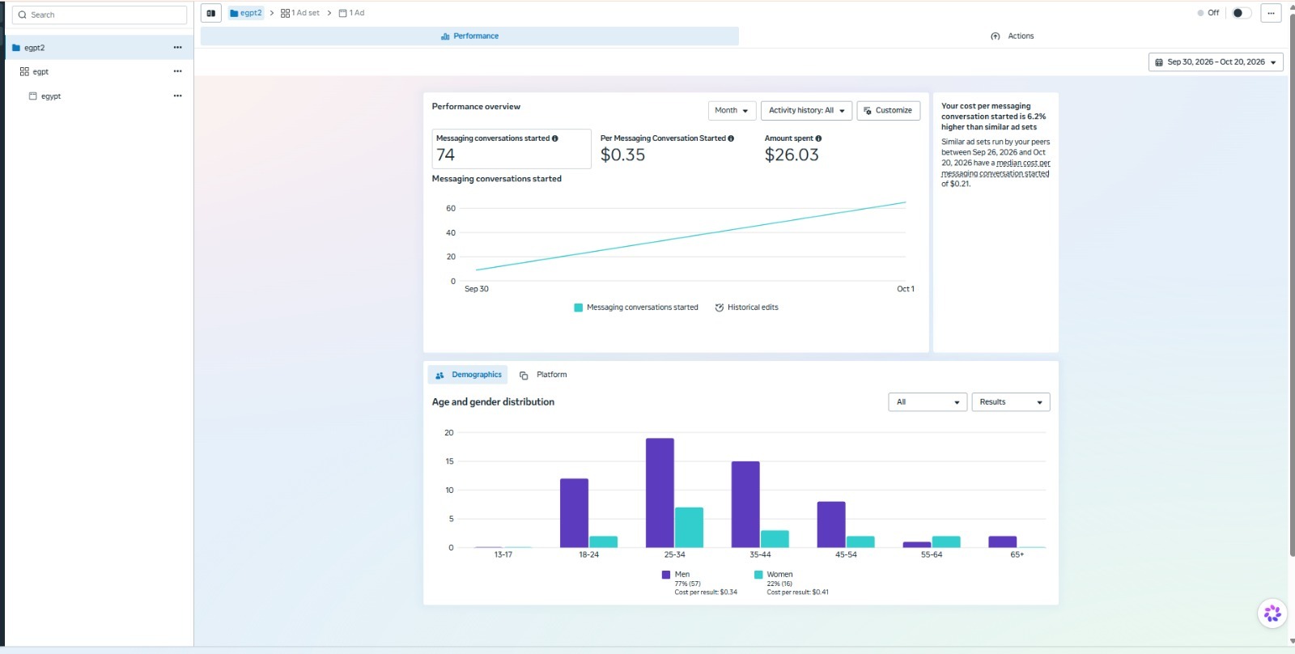Click the AI assistant floating icon
Viewport: 1295px width, 654px height.
point(1272,614)
